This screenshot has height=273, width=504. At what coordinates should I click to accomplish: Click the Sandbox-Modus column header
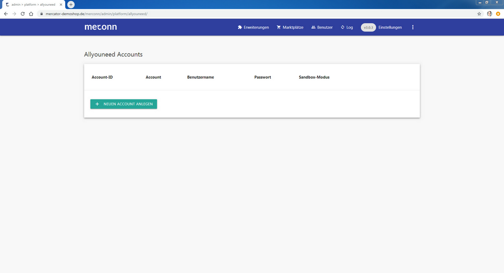pyautogui.click(x=314, y=77)
